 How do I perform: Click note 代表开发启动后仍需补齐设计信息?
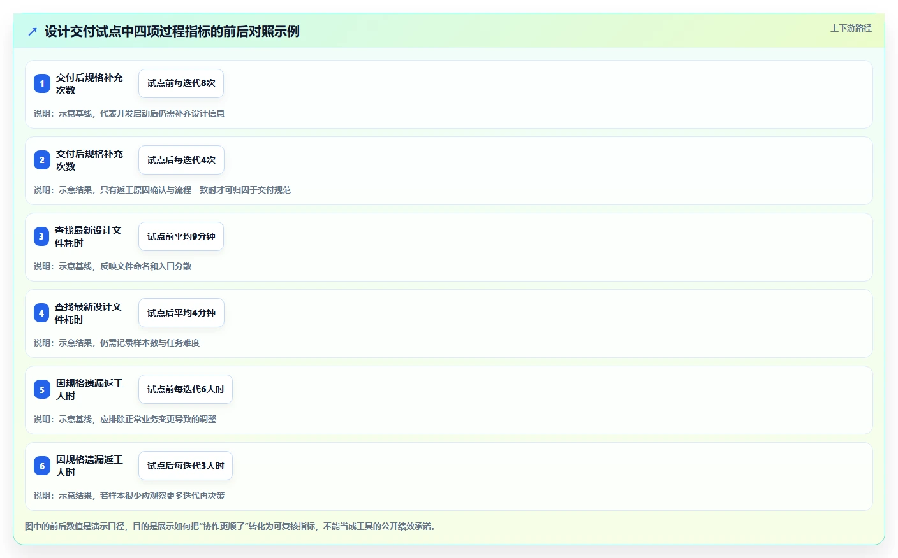[129, 113]
